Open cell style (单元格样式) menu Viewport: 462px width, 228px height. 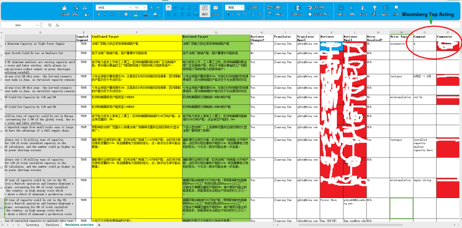coord(318,14)
